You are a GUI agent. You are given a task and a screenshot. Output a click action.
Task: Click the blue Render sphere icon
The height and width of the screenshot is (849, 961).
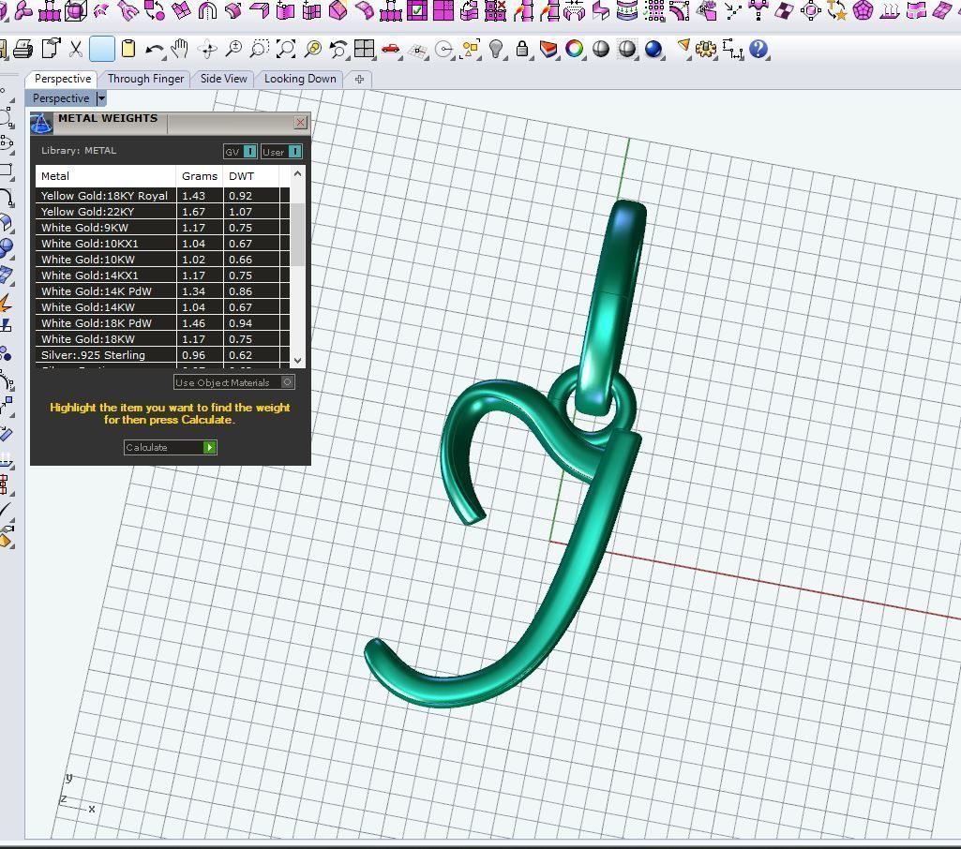pyautogui.click(x=653, y=49)
